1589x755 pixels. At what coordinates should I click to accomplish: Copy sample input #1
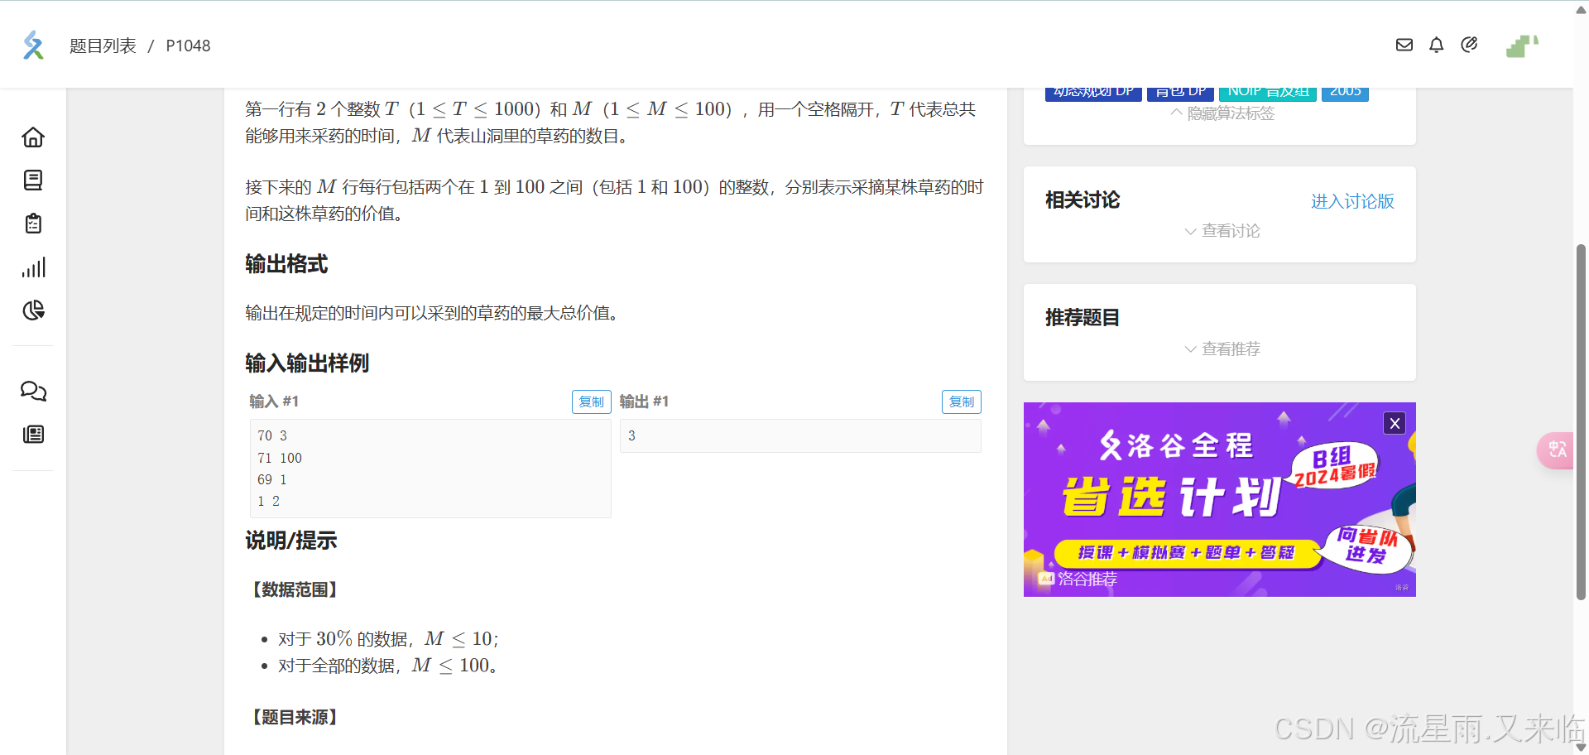591,402
